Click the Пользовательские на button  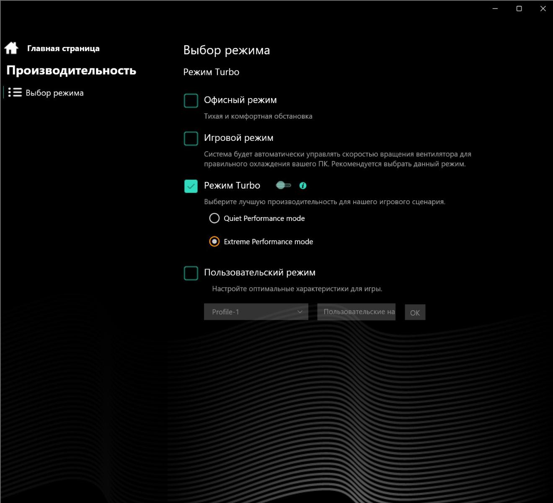click(356, 312)
